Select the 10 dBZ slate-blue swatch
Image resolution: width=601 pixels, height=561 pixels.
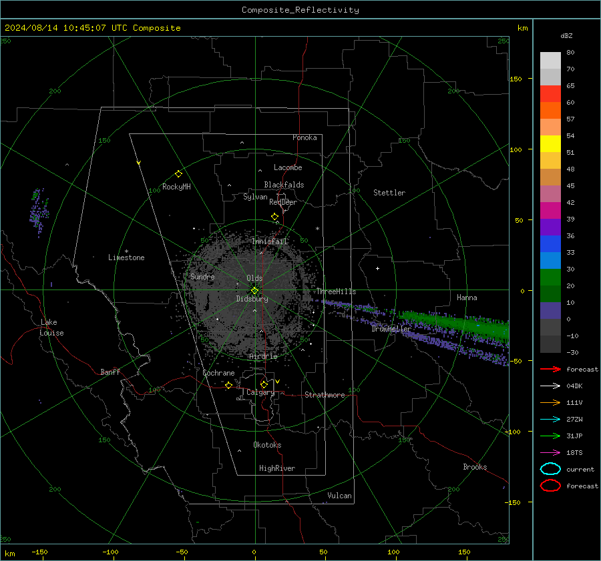coord(550,310)
